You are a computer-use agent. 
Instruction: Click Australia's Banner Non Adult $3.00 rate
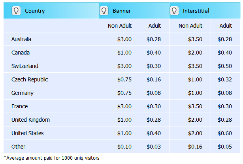click(x=124, y=40)
